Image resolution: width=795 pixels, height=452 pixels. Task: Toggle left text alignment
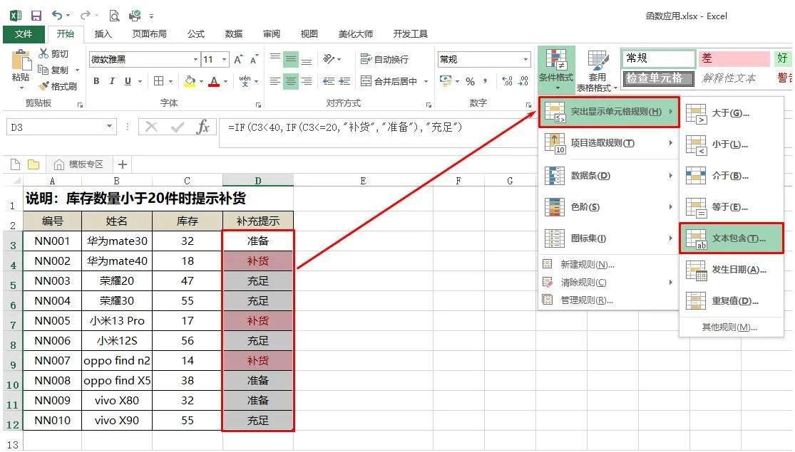pos(275,81)
